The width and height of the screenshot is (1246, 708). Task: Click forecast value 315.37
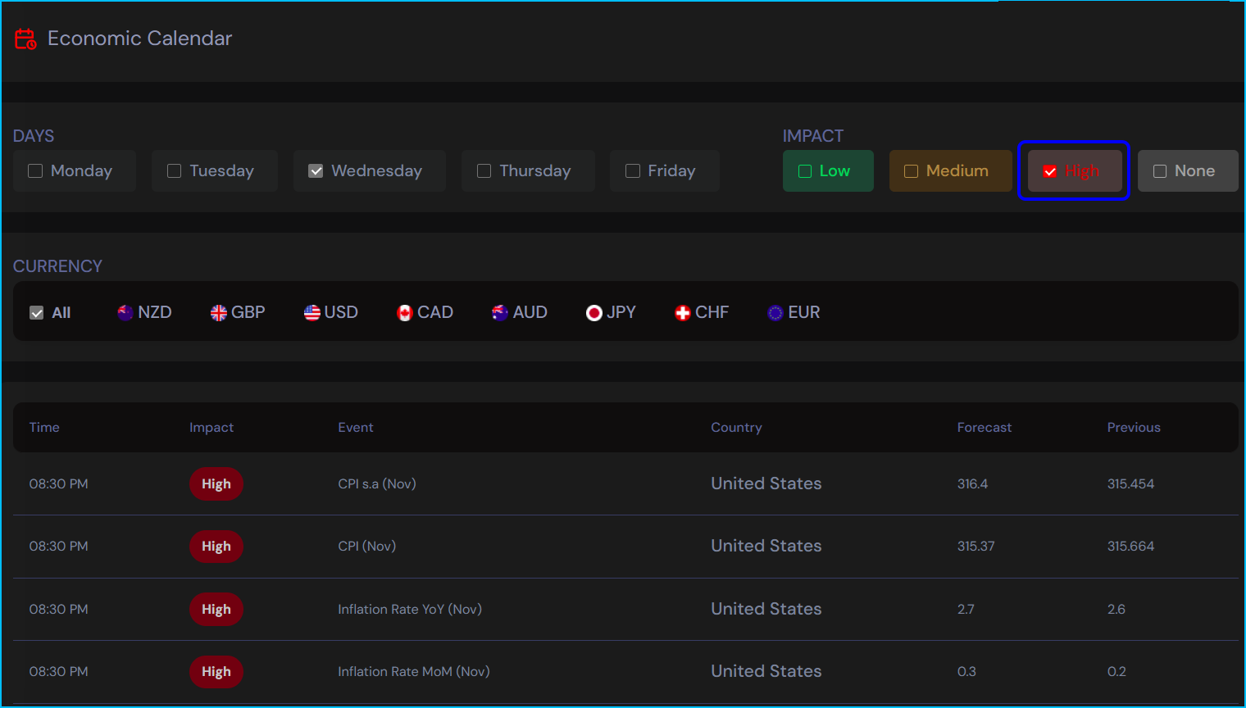coord(975,547)
